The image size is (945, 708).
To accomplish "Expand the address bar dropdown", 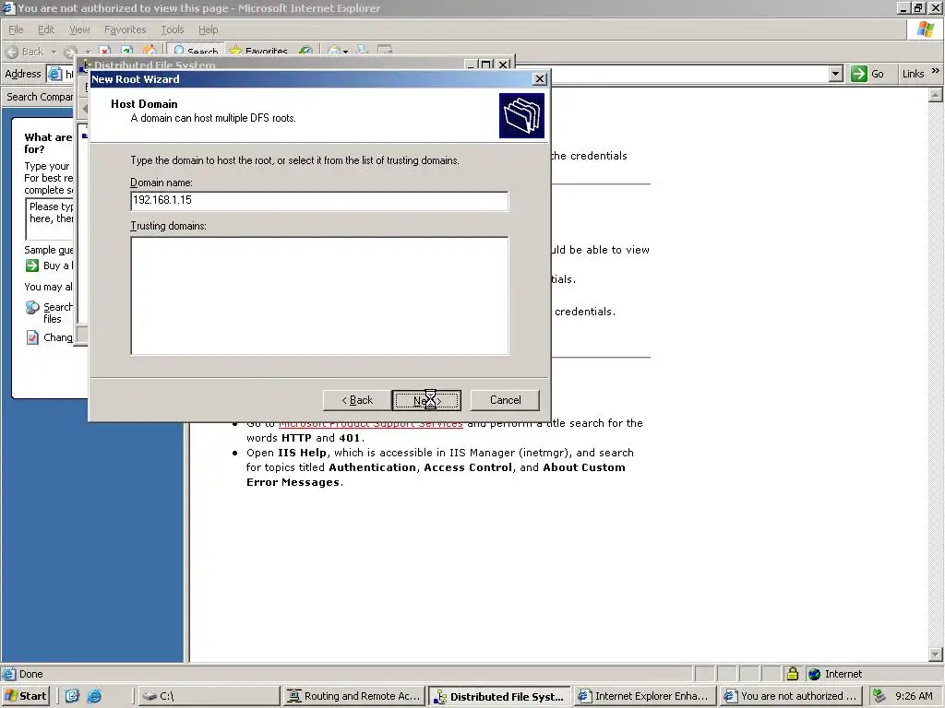I will tap(835, 74).
